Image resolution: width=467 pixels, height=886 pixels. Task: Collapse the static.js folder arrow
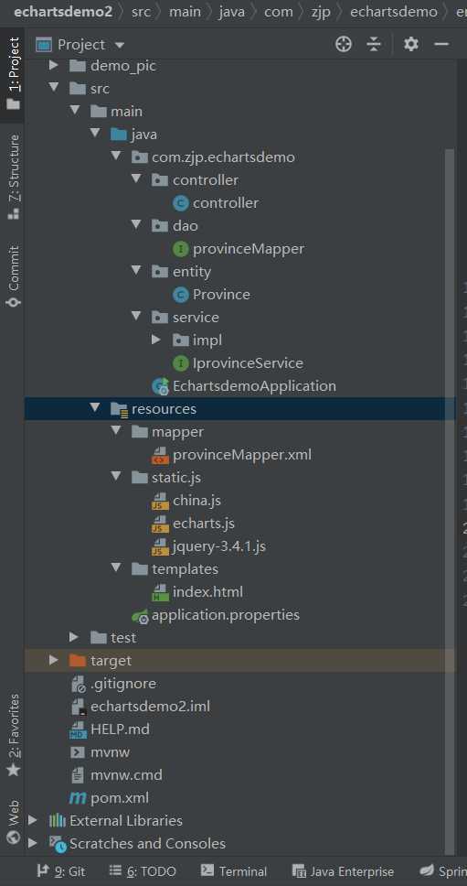click(116, 477)
